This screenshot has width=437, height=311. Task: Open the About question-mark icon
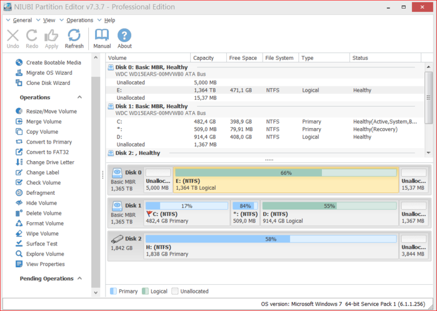point(124,36)
